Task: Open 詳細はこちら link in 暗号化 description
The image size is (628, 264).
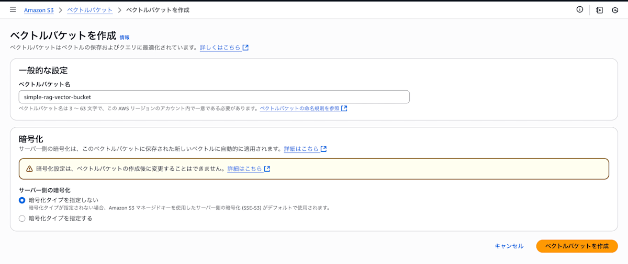Action: point(301,149)
